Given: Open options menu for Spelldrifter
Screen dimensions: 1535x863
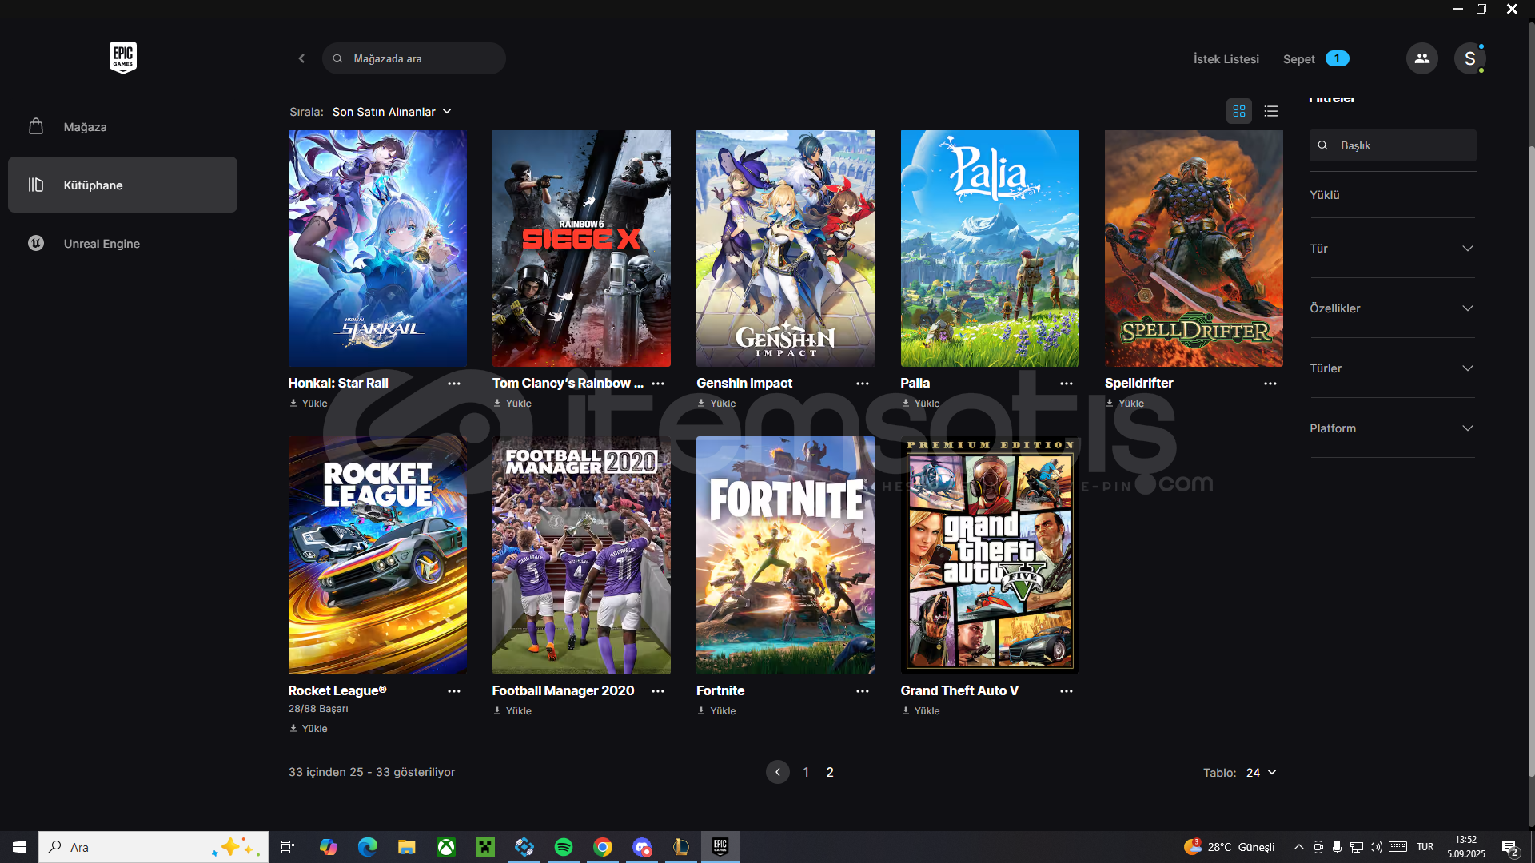Looking at the screenshot, I should (1270, 384).
